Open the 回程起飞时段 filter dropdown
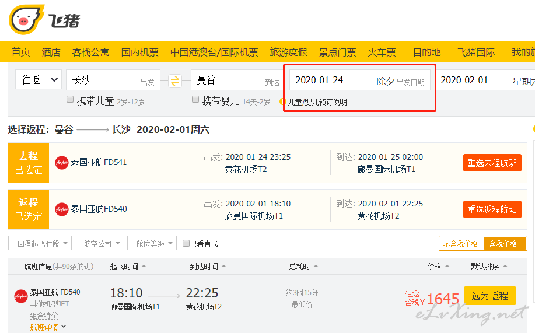This screenshot has width=535, height=333. coord(40,244)
